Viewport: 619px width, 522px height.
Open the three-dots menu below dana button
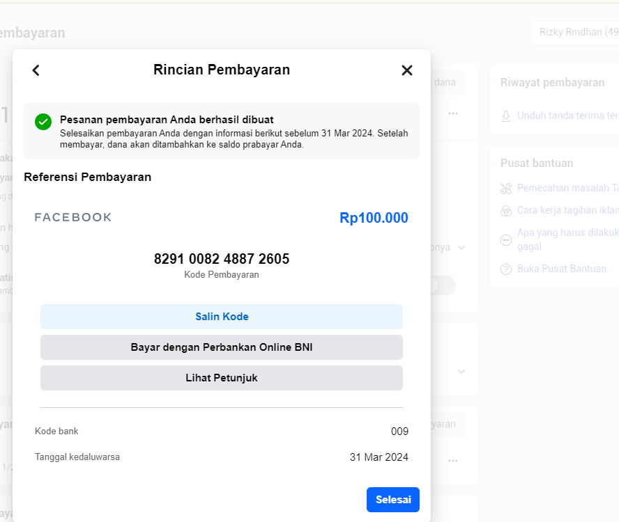point(453,113)
